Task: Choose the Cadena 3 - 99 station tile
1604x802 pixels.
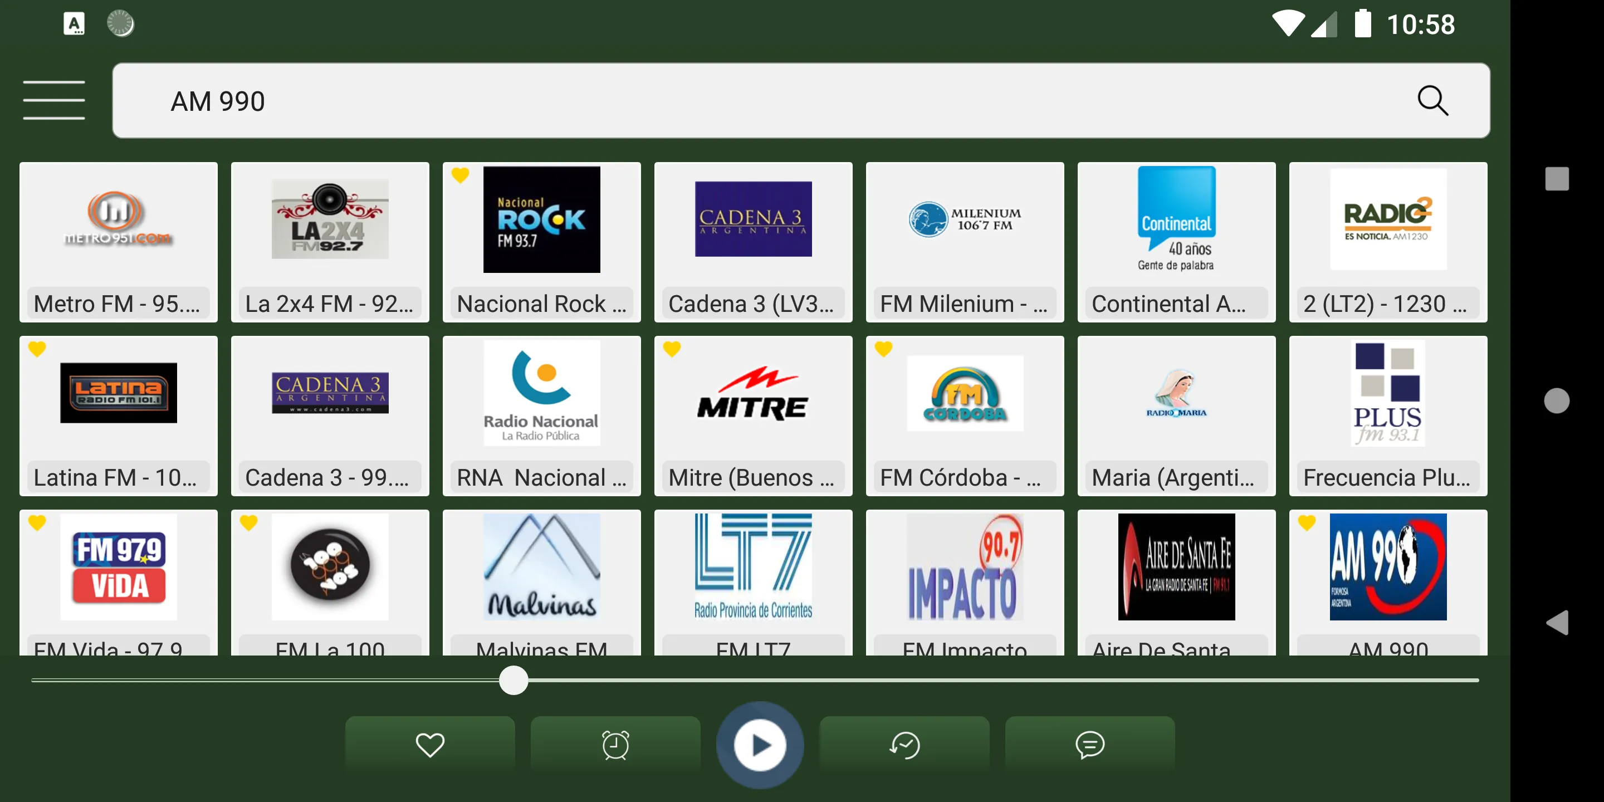Action: coord(330,416)
